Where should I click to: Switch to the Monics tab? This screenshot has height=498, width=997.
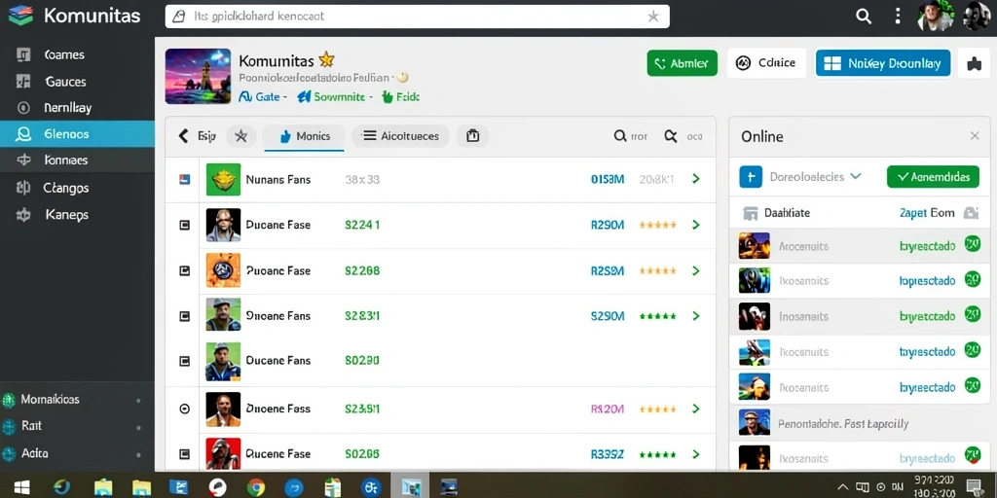[x=305, y=136]
